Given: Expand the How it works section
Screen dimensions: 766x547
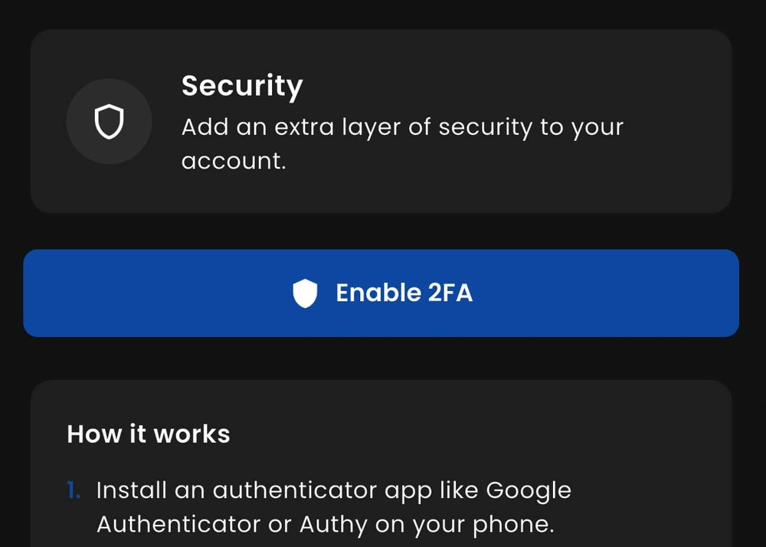Looking at the screenshot, I should (148, 434).
